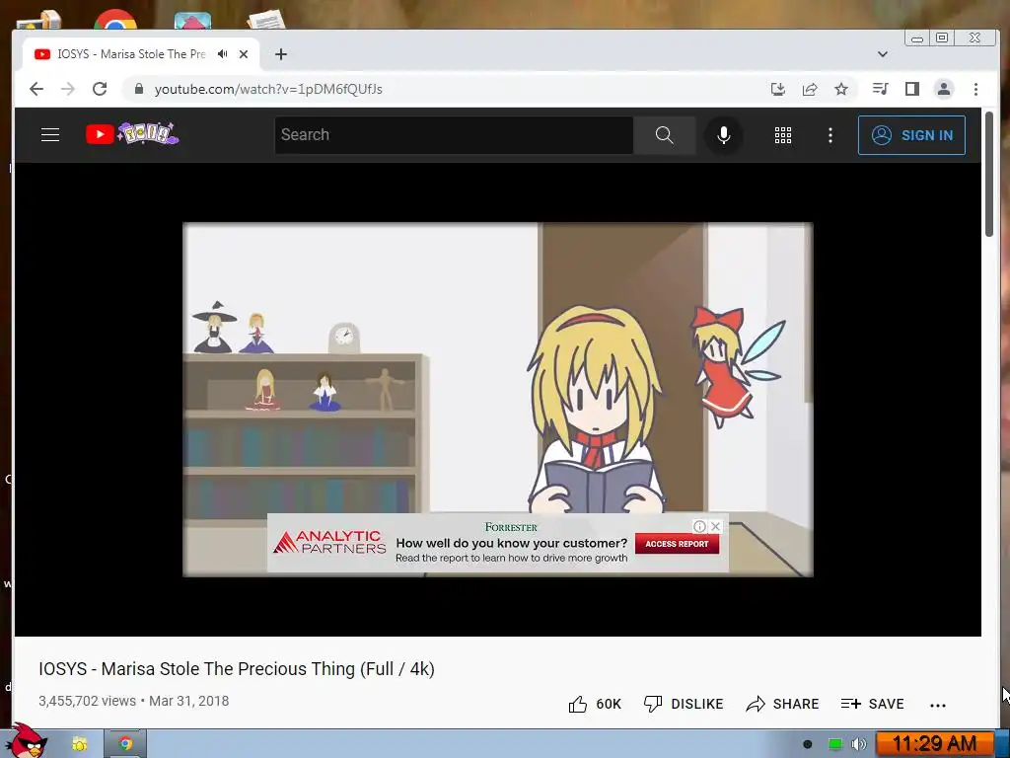1010x758 pixels.
Task: Click the SIGN IN button
Action: coord(911,135)
